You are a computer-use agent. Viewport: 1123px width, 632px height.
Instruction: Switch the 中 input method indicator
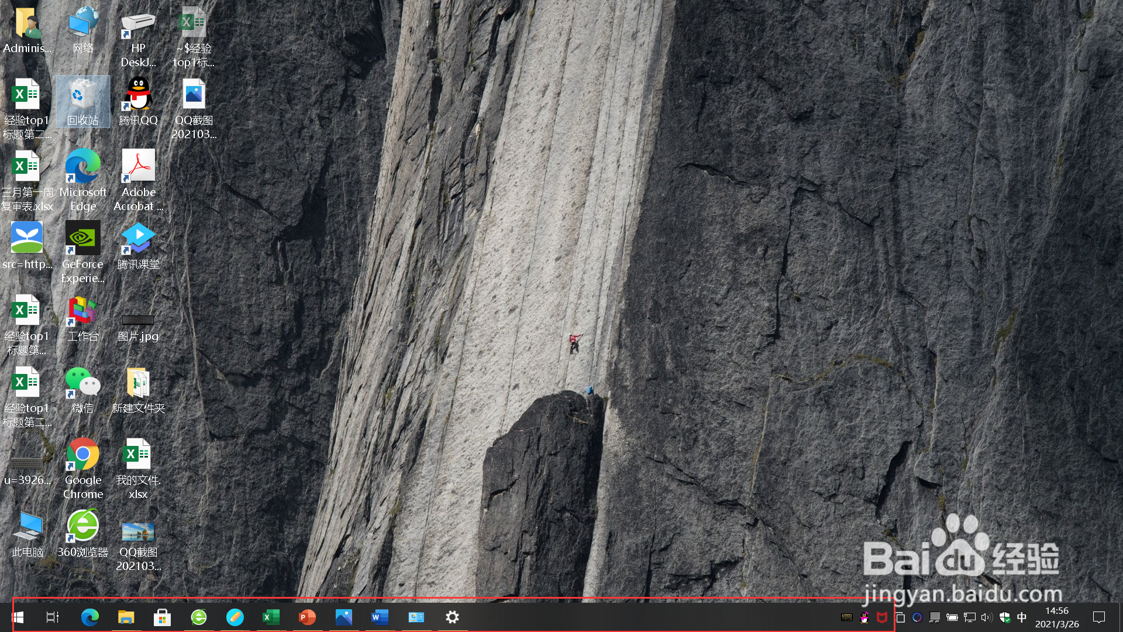click(x=1022, y=617)
